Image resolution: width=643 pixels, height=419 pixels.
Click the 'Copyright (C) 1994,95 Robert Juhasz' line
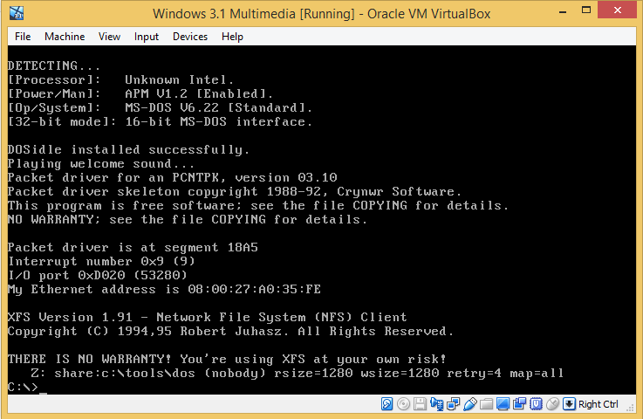coord(230,331)
